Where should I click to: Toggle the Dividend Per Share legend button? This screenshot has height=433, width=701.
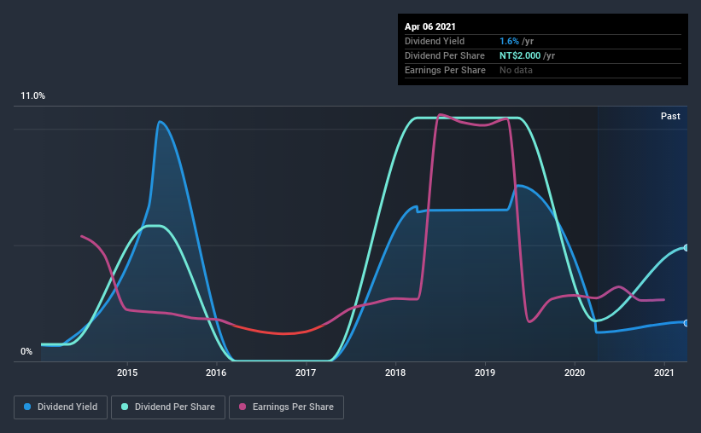(168, 407)
